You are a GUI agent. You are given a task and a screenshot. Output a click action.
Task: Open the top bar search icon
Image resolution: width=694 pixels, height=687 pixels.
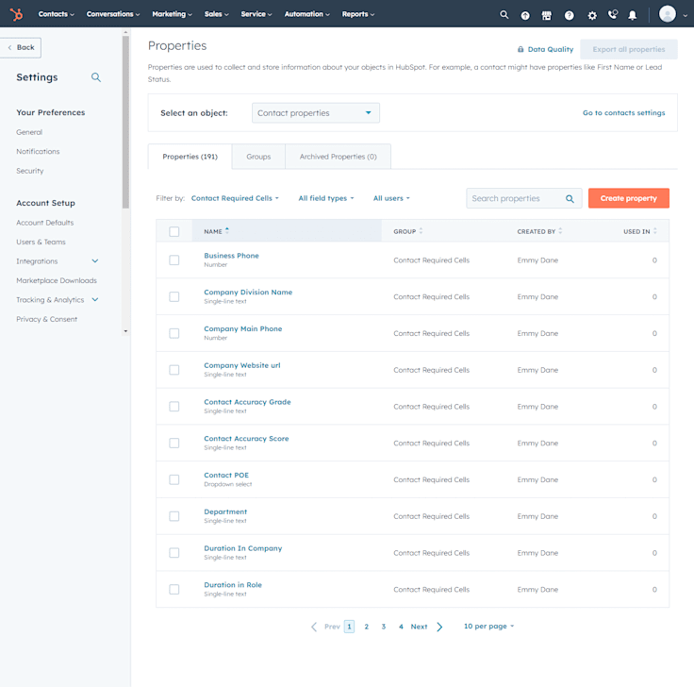pyautogui.click(x=504, y=14)
